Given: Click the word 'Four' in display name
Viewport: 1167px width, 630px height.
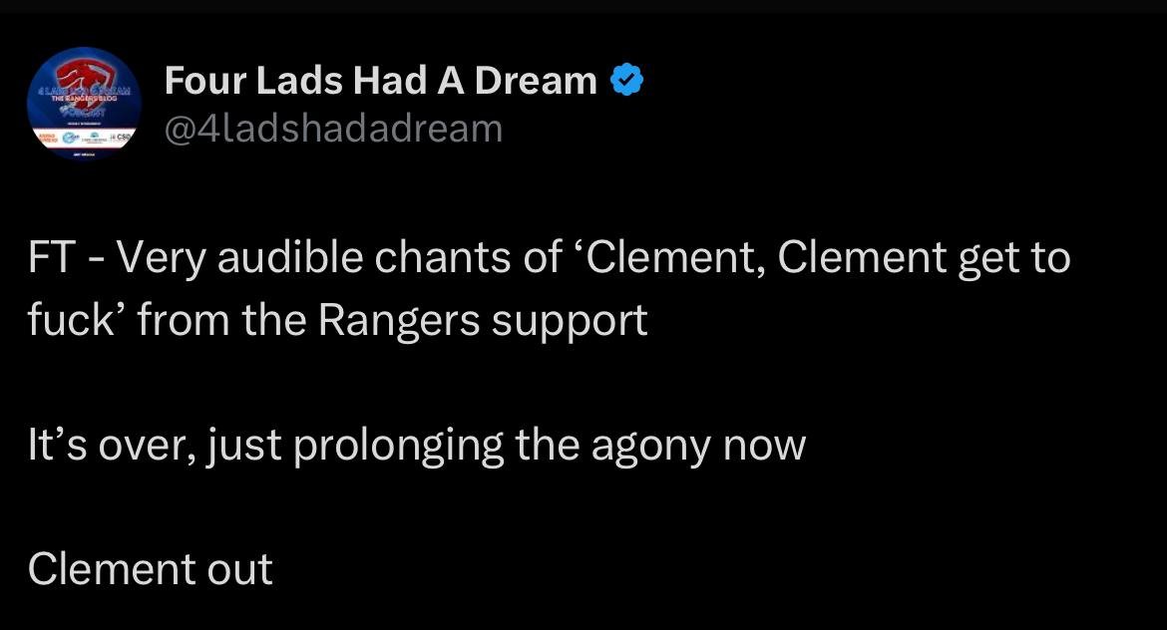Looking at the screenshot, I should [x=204, y=81].
